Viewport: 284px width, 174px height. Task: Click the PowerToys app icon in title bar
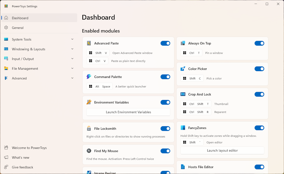pyautogui.click(x=6, y=6)
